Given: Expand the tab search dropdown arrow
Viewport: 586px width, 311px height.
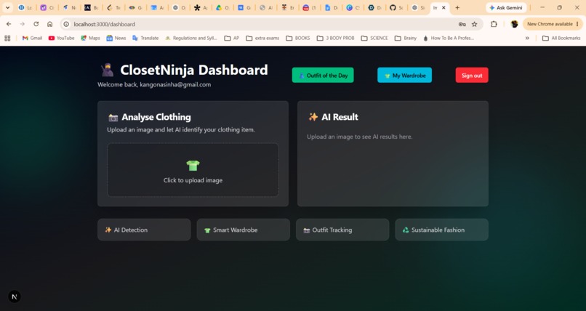Looking at the screenshot, I should 7,7.
